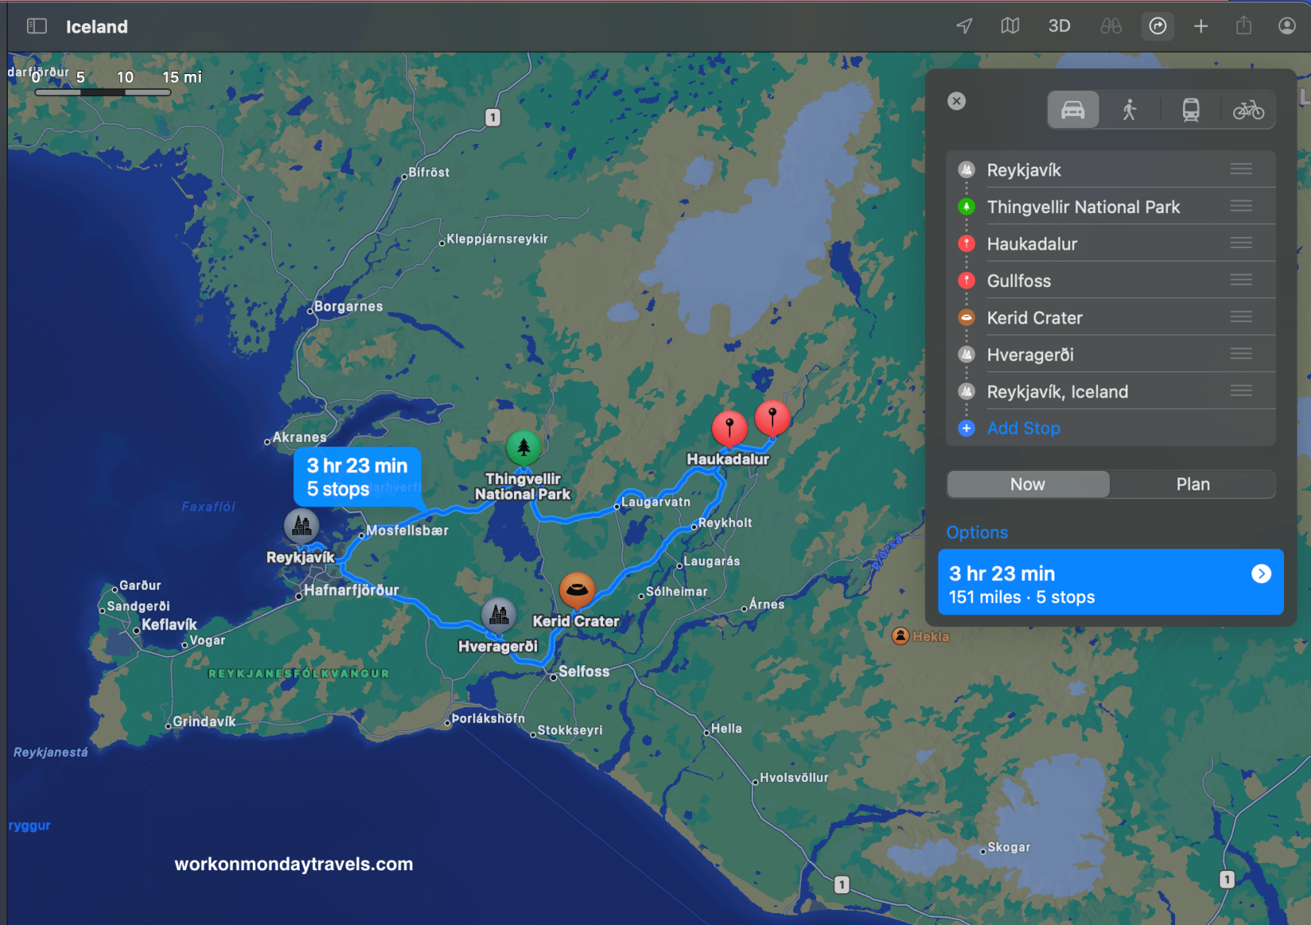
Task: Open the share icon in toolbar
Action: pos(1243,26)
